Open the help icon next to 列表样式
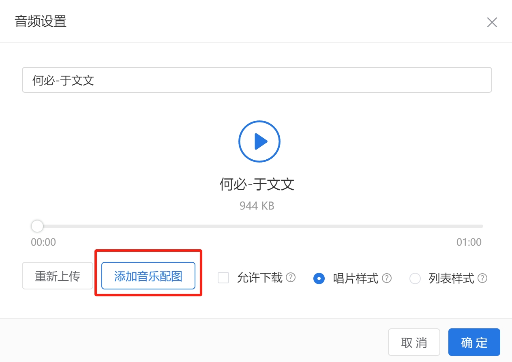Viewport: 512px width, 362px height. 482,278
